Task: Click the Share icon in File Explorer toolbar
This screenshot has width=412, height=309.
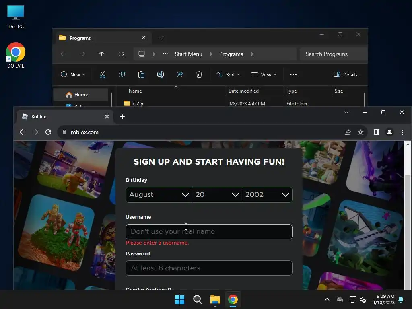Action: click(180, 74)
